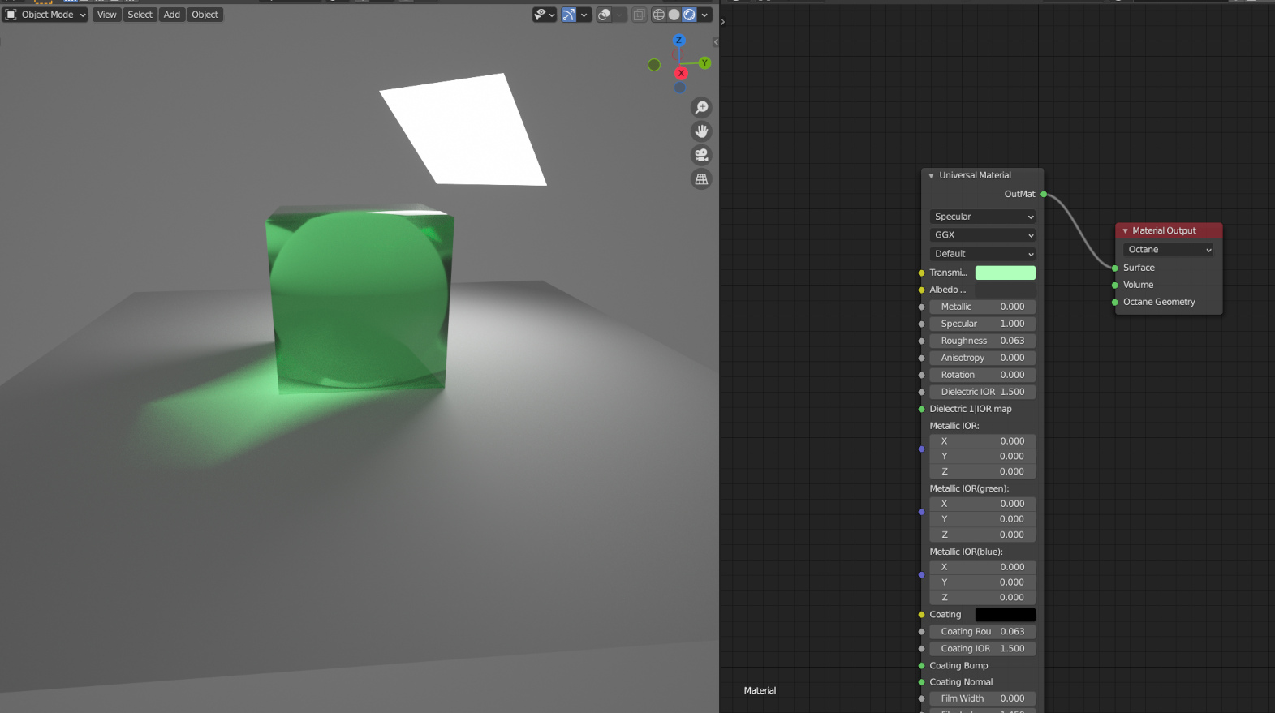Switch to wireframe viewport shading
Image resolution: width=1275 pixels, height=713 pixels.
click(659, 15)
